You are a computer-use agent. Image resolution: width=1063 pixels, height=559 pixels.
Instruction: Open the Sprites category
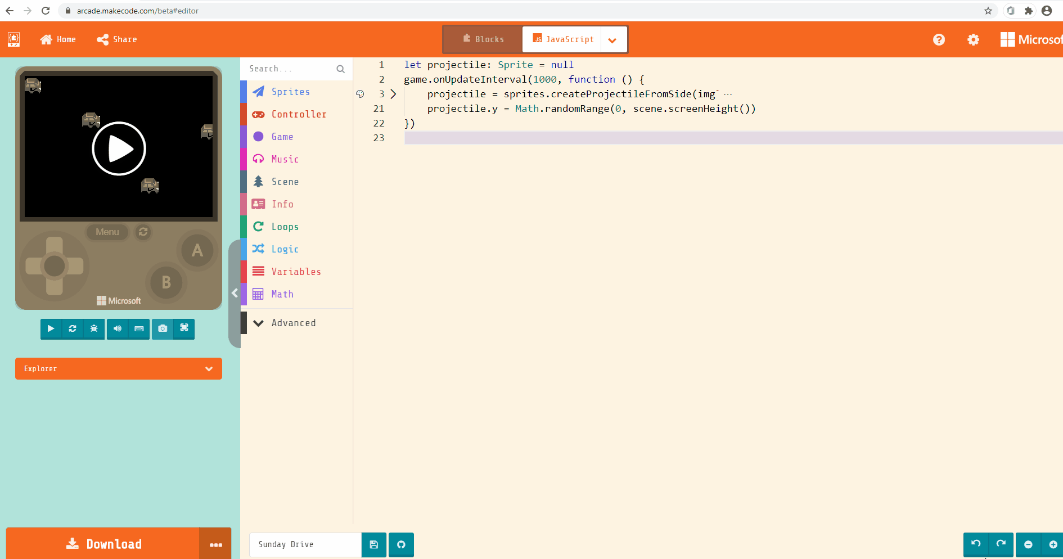click(x=290, y=92)
